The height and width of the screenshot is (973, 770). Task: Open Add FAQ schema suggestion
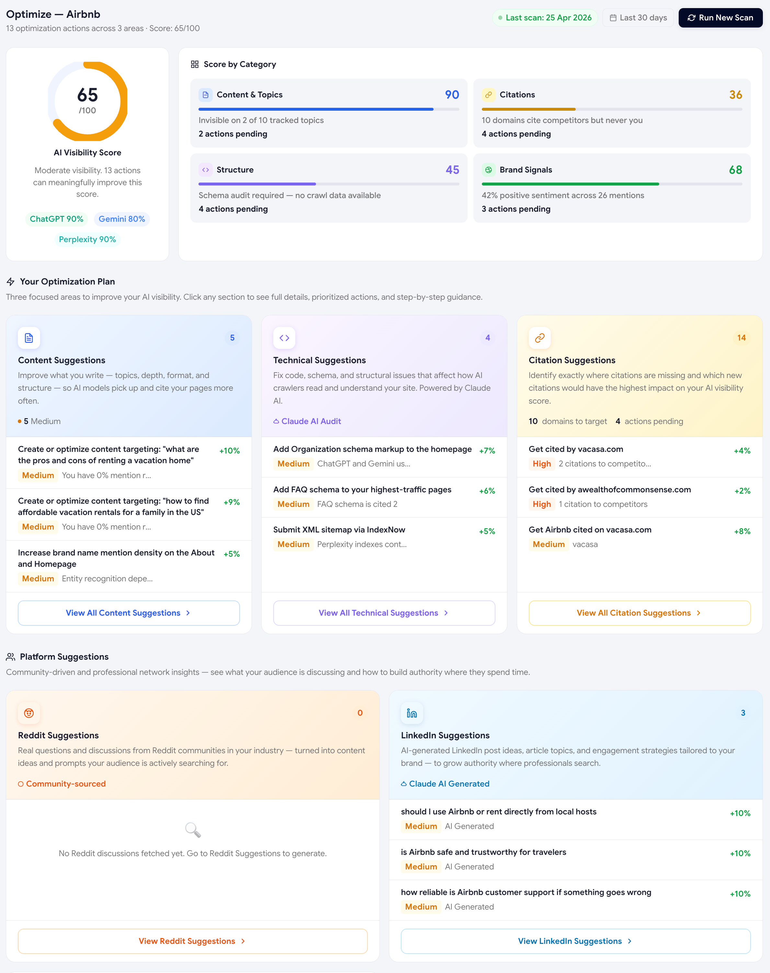pyautogui.click(x=384, y=497)
